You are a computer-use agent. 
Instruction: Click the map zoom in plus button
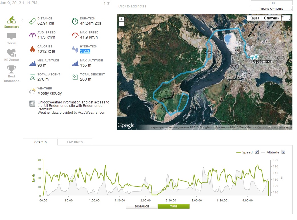coord(121,19)
